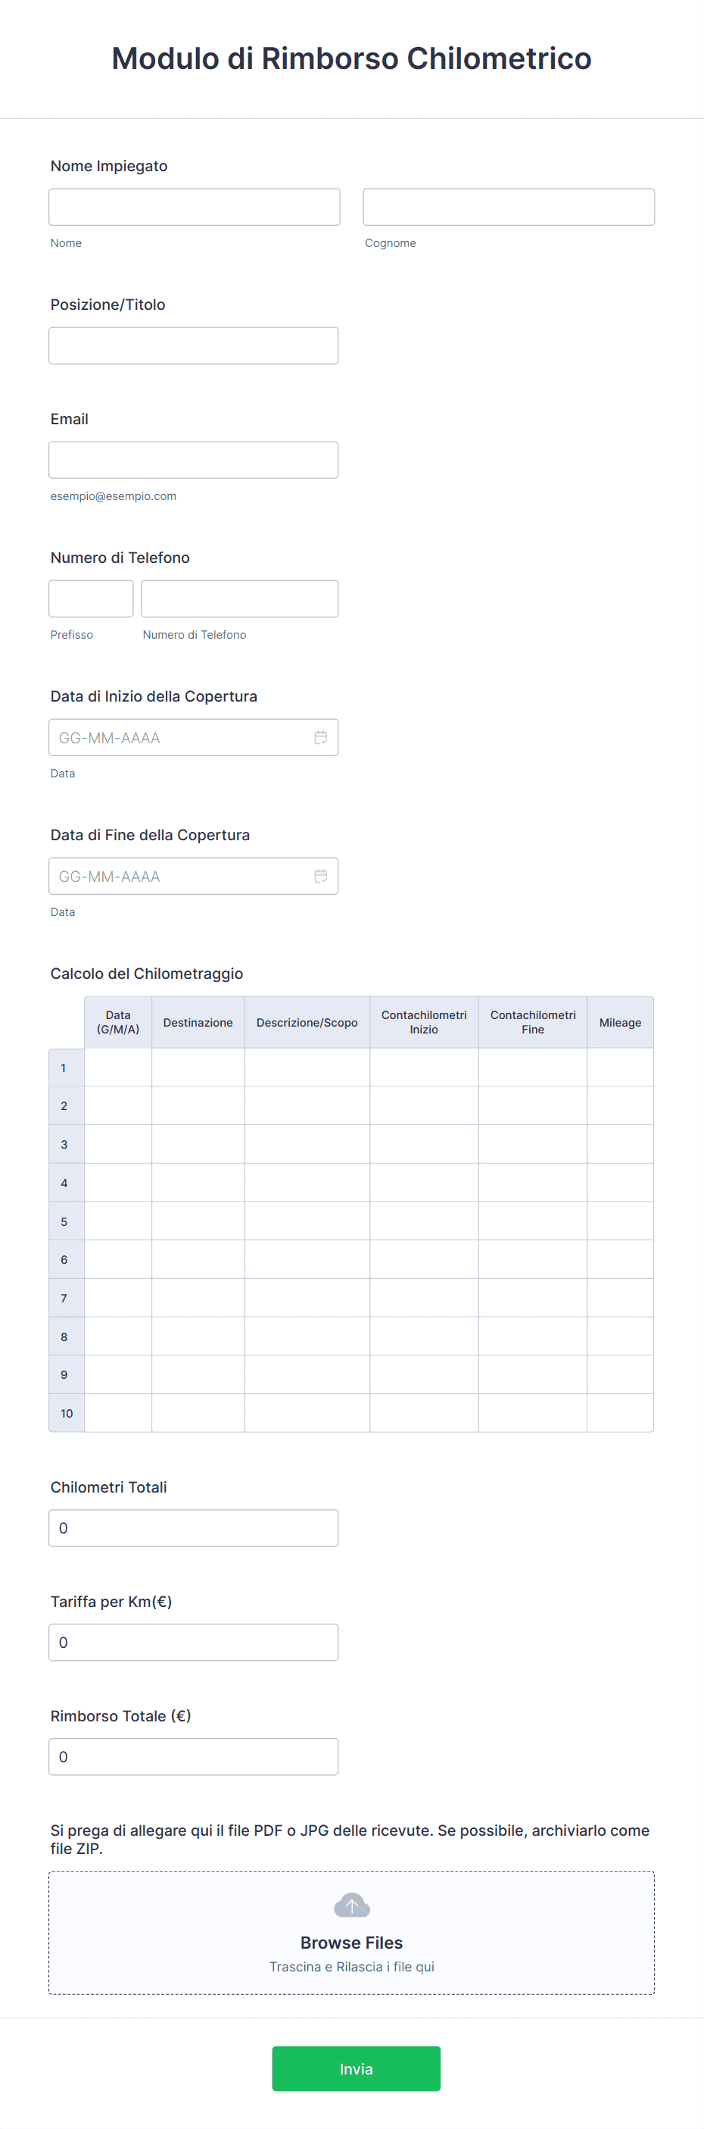The image size is (704, 2129).
Task: Focus the Cognome last name field
Action: click(509, 207)
